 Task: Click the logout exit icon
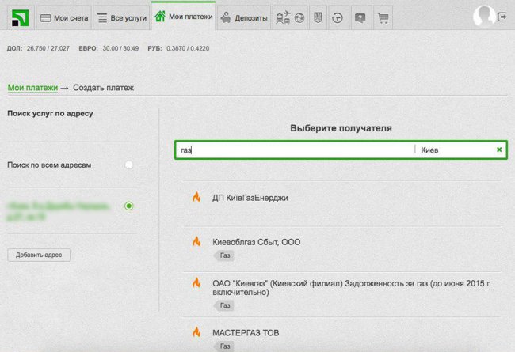point(503,16)
